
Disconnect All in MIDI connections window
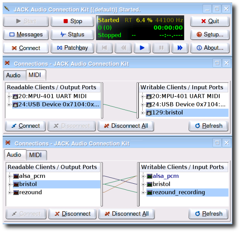coord(126,126)
